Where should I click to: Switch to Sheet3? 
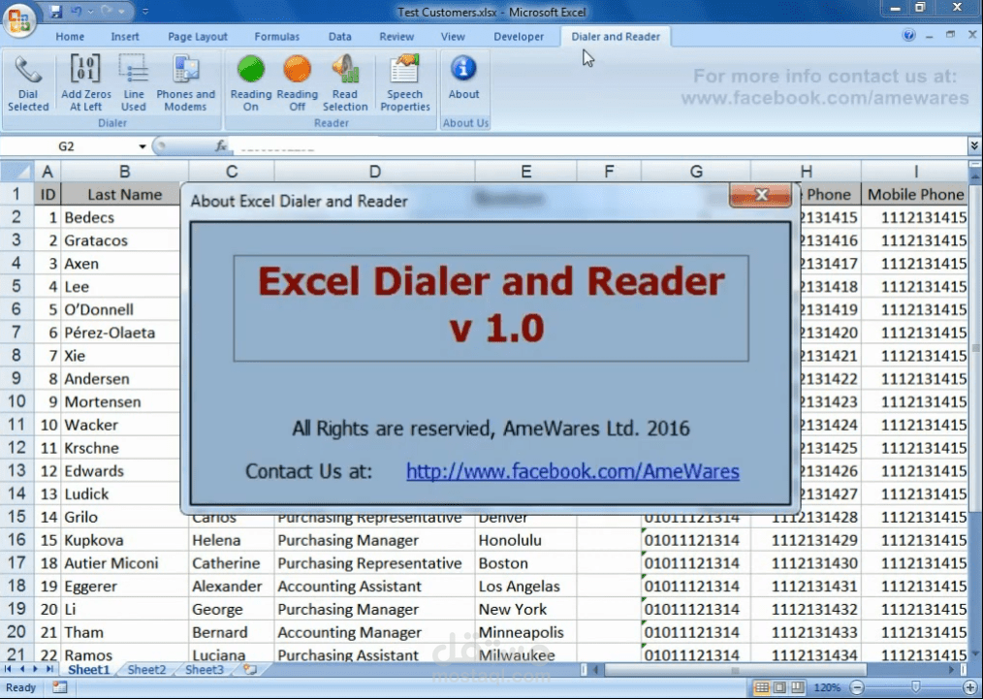(x=205, y=669)
